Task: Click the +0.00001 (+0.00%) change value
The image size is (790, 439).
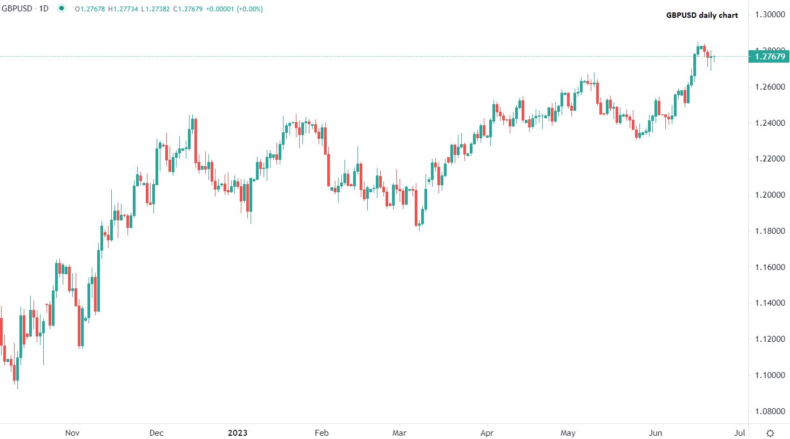Action: [x=234, y=9]
